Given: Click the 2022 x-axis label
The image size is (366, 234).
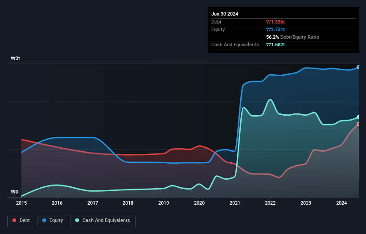Looking at the screenshot, I should (x=270, y=203).
